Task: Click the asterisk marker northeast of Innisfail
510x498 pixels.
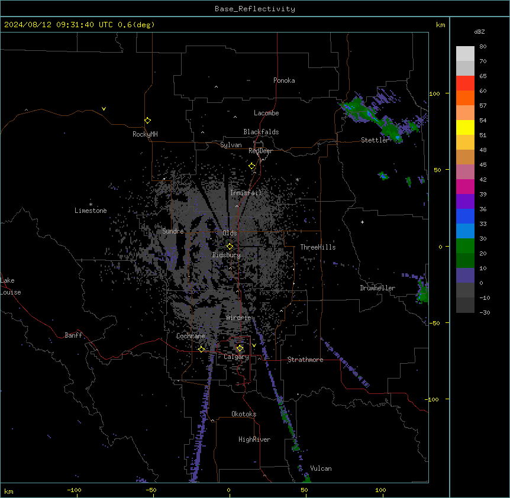Action: 297,179
